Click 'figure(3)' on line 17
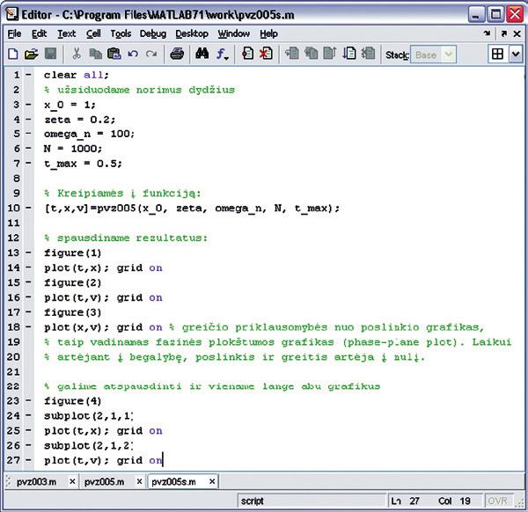This screenshot has height=512, width=528. 73,312
